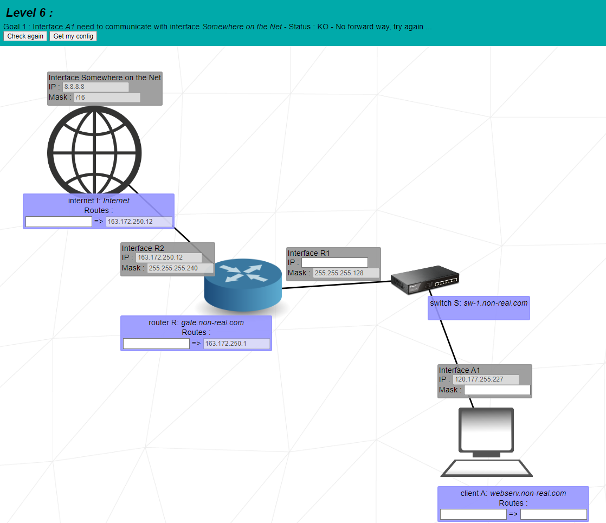Focus the Internet route destination empty field

(59, 222)
